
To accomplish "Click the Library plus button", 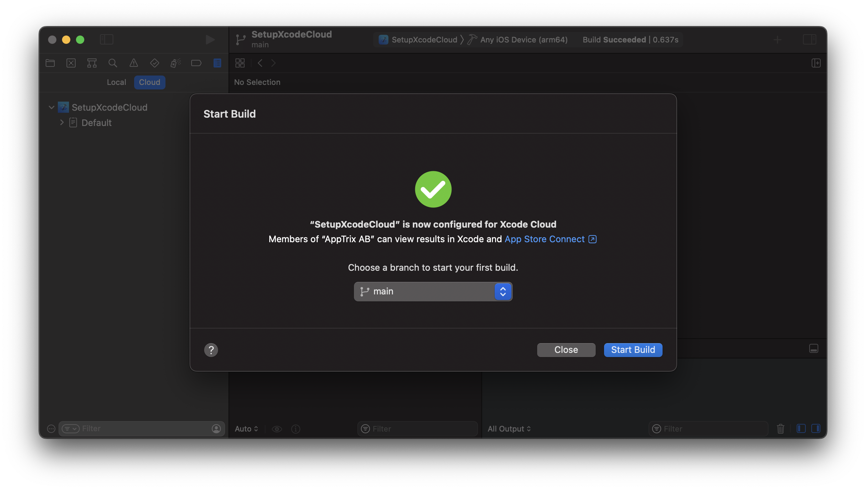I will point(778,40).
